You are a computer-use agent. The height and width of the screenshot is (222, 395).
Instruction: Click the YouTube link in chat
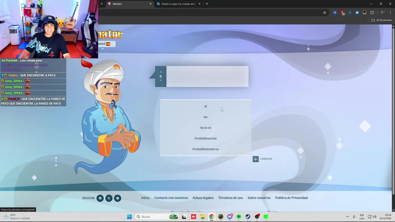coord(24,67)
